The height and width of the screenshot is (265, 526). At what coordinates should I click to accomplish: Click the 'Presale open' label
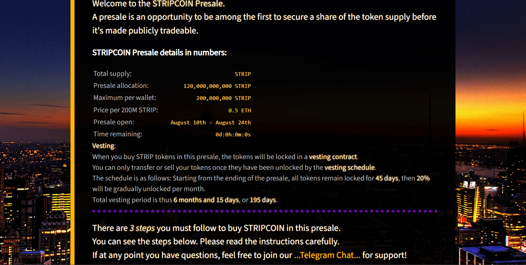pos(114,122)
